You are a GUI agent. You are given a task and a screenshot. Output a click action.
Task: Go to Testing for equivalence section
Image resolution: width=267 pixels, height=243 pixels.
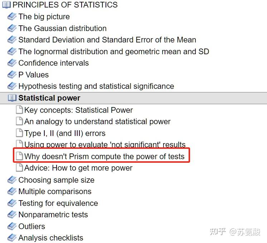pyautogui.click(x=58, y=203)
